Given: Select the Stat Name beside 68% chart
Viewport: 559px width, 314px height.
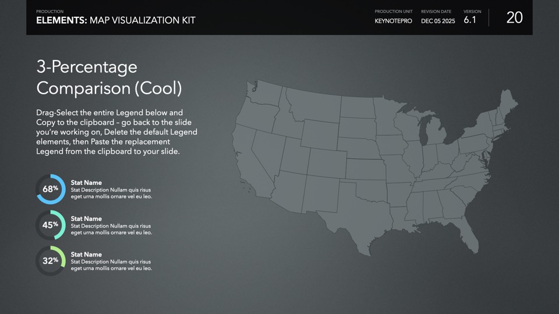Looking at the screenshot, I should (86, 183).
